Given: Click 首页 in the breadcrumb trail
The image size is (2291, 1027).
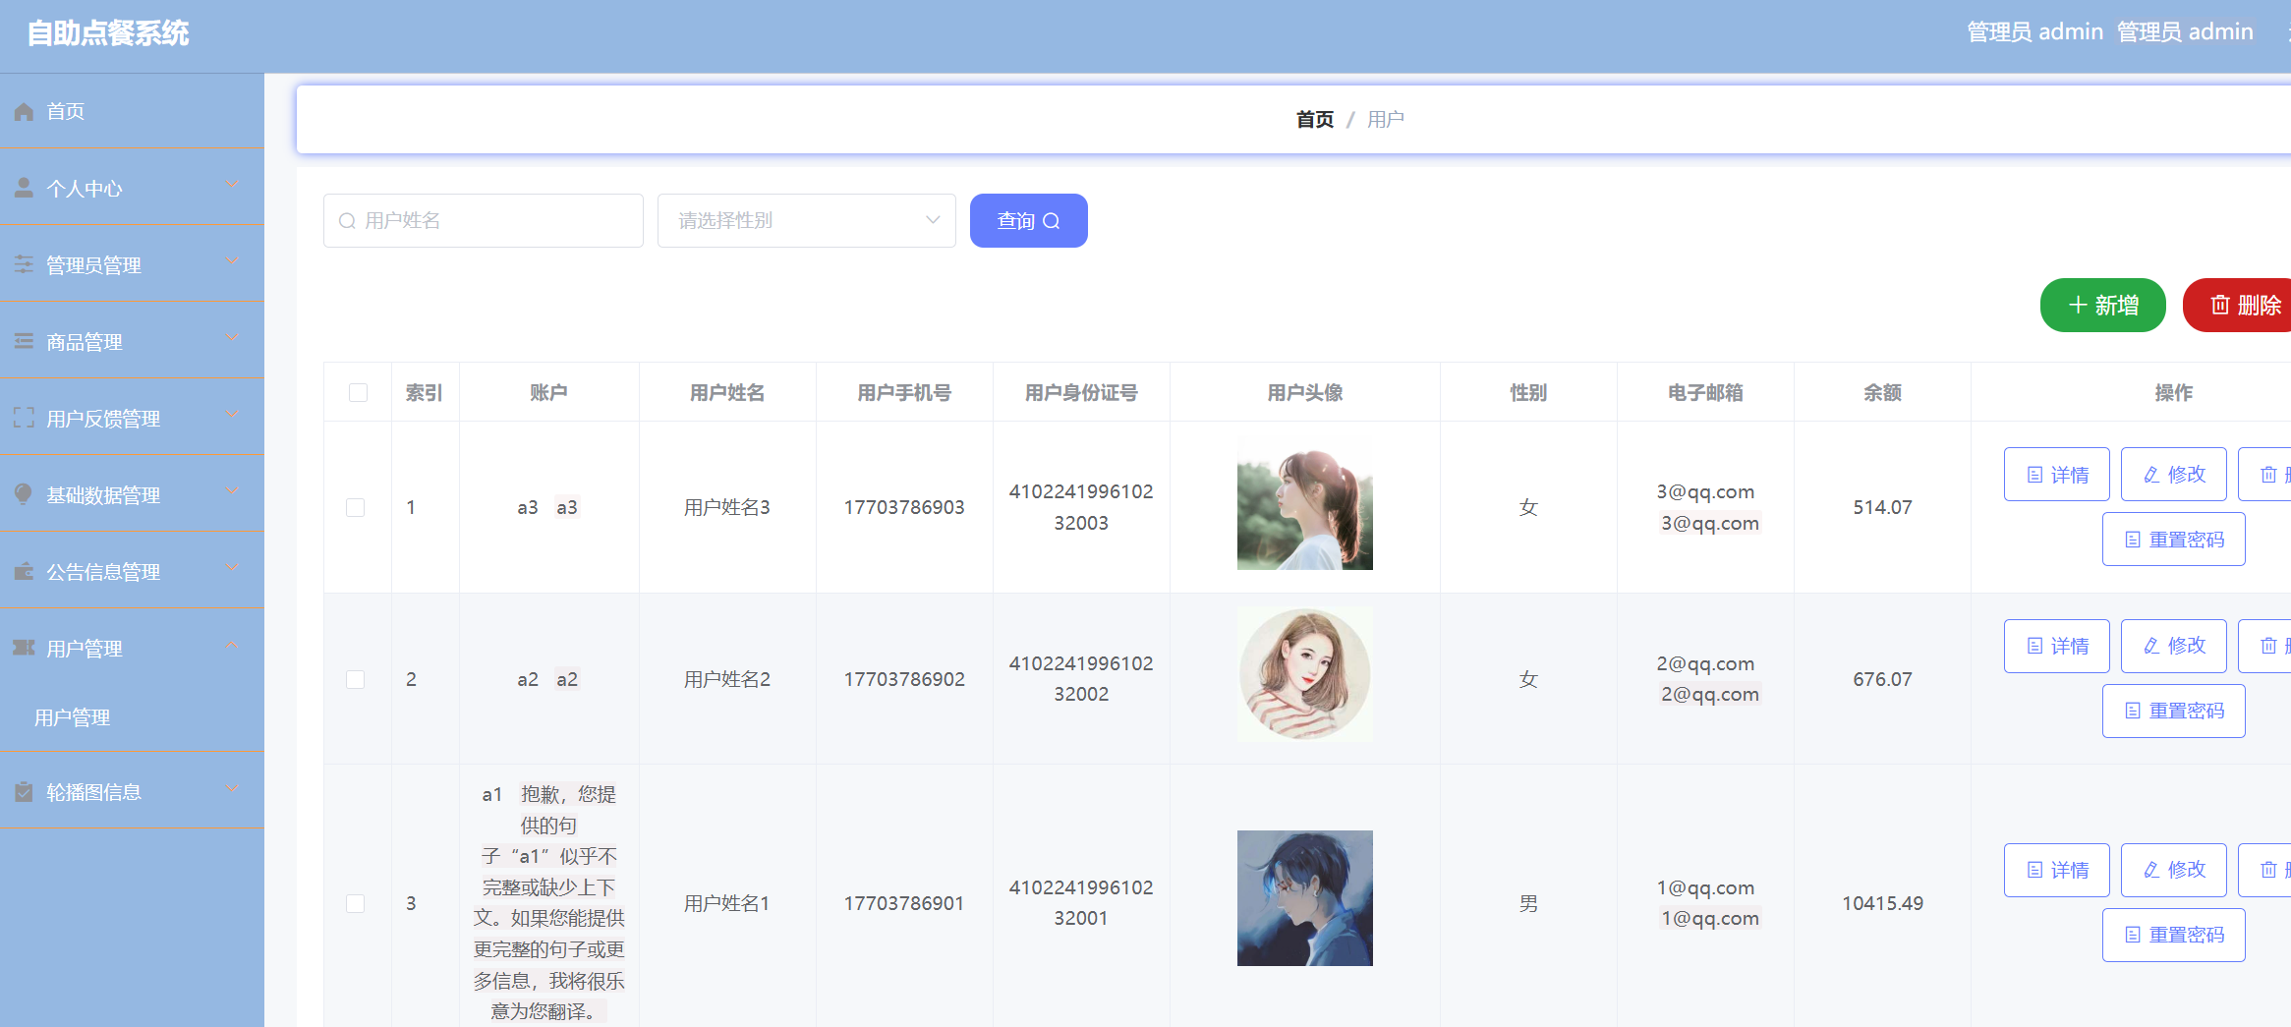Looking at the screenshot, I should pos(1314,119).
